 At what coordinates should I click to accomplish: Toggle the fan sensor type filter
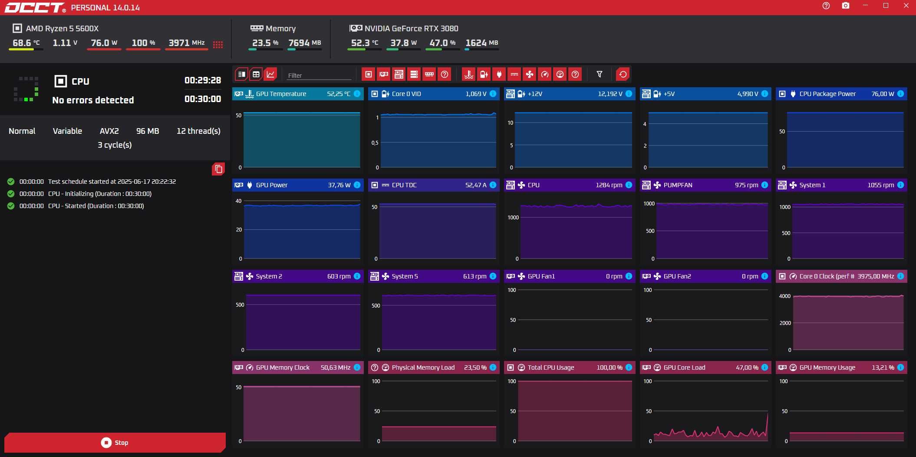[530, 74]
